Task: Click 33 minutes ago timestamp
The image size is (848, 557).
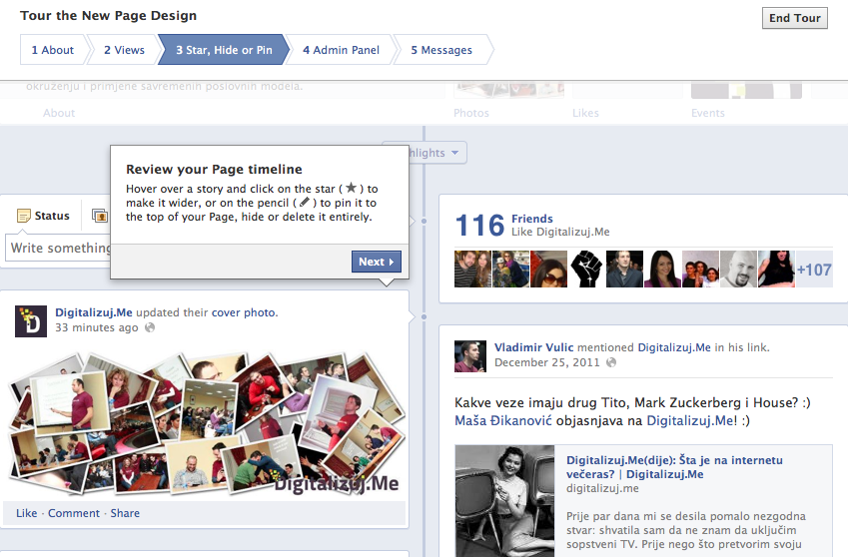Action: click(x=96, y=327)
